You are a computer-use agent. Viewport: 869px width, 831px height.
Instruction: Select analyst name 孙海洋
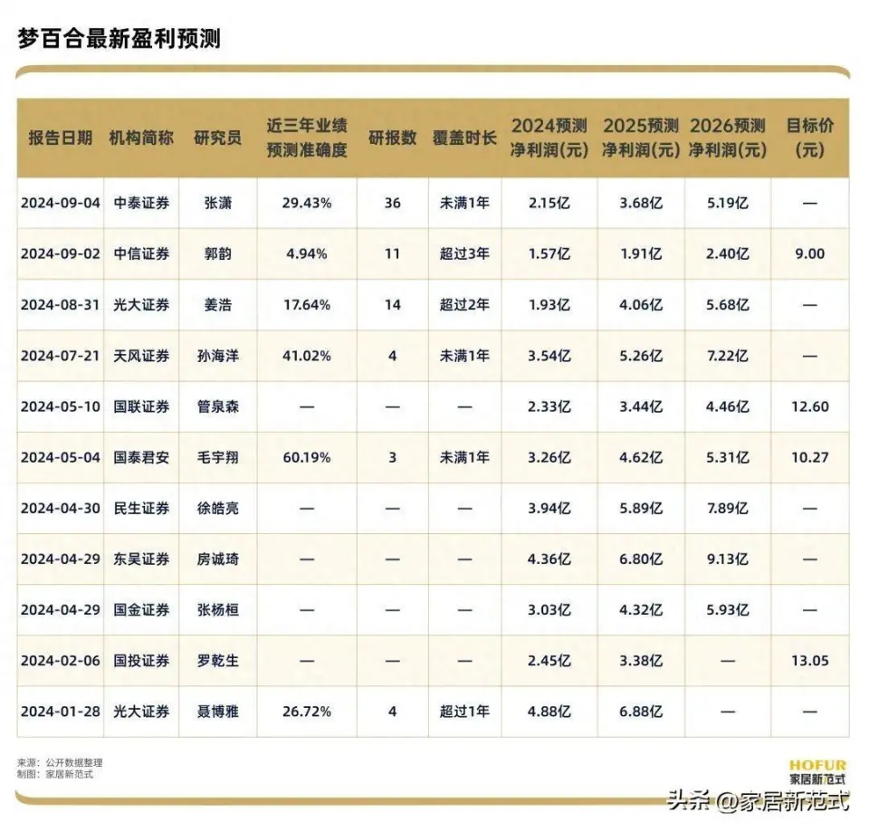[217, 356]
